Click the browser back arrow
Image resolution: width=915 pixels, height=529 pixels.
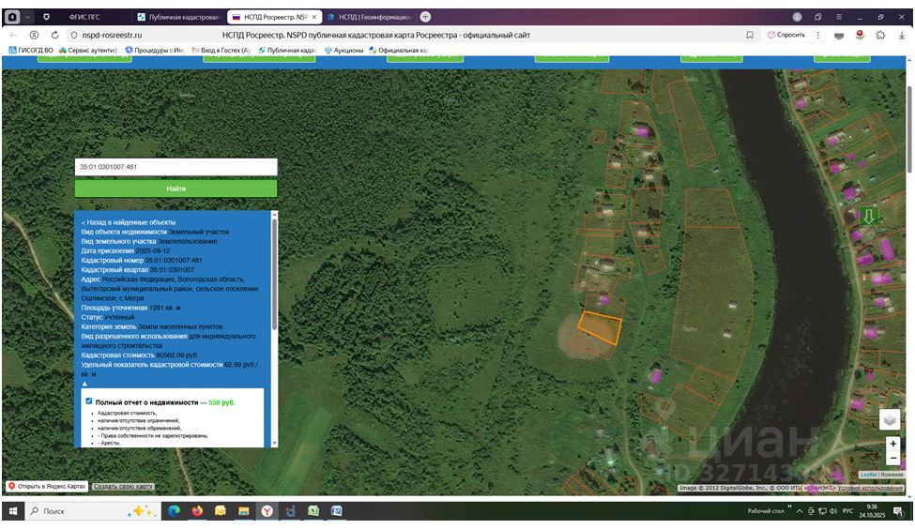[13, 35]
